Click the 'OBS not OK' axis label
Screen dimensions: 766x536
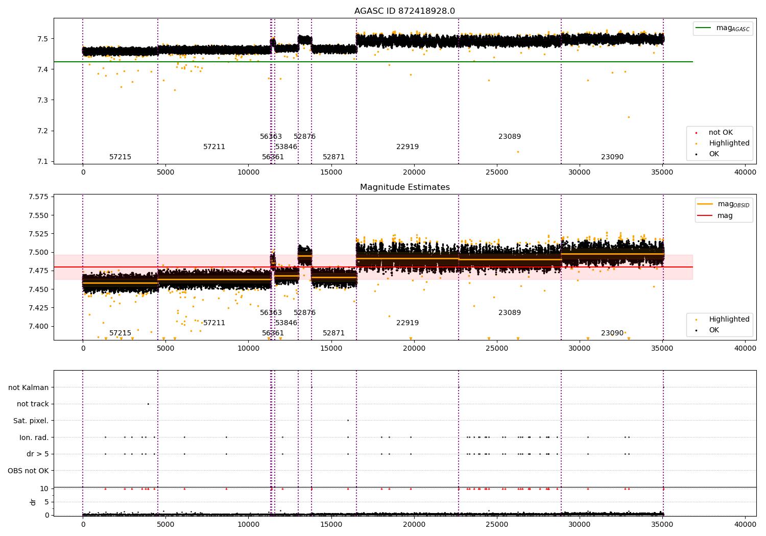[x=29, y=471]
